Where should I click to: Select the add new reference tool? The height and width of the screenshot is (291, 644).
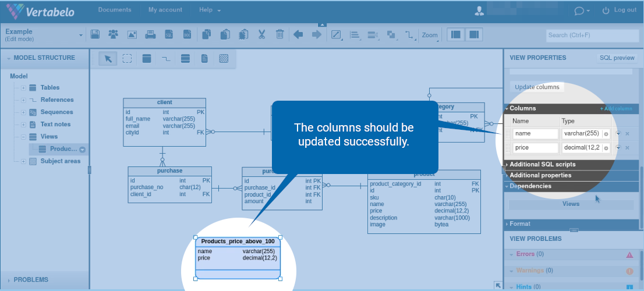coord(166,59)
